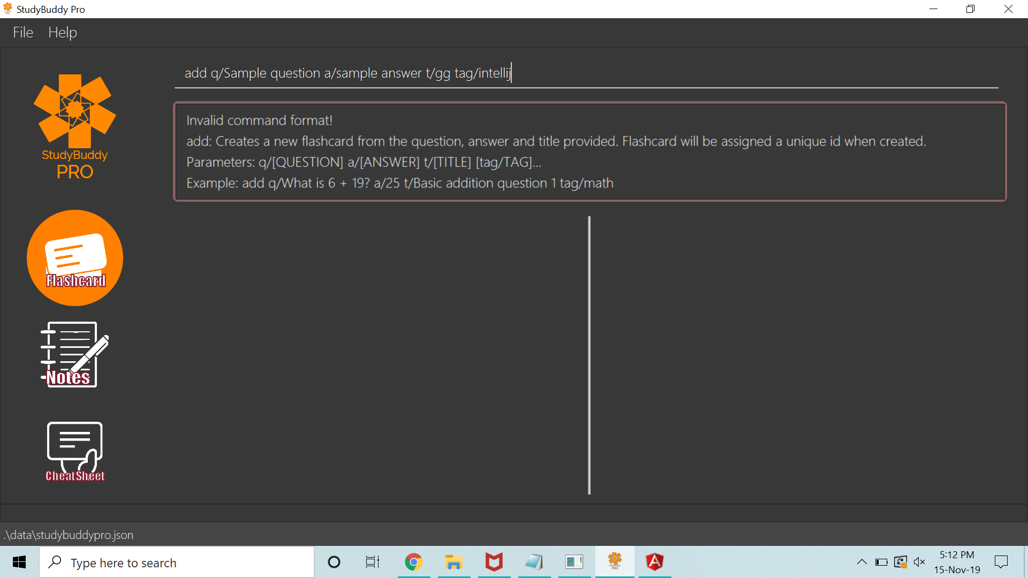Open the notifications action center
Screen dimensions: 1028x578
tap(1001, 562)
